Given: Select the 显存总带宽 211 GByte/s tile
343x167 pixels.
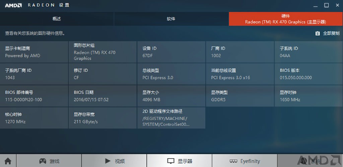Looking at the screenshot, I should (102, 118).
